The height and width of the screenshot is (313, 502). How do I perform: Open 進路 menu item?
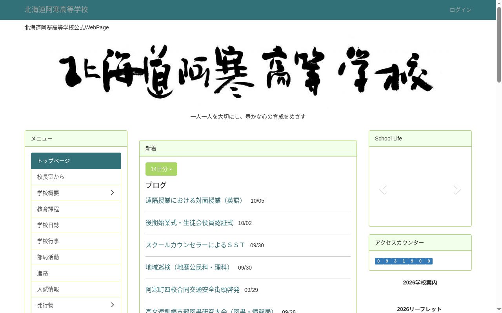[x=76, y=273]
